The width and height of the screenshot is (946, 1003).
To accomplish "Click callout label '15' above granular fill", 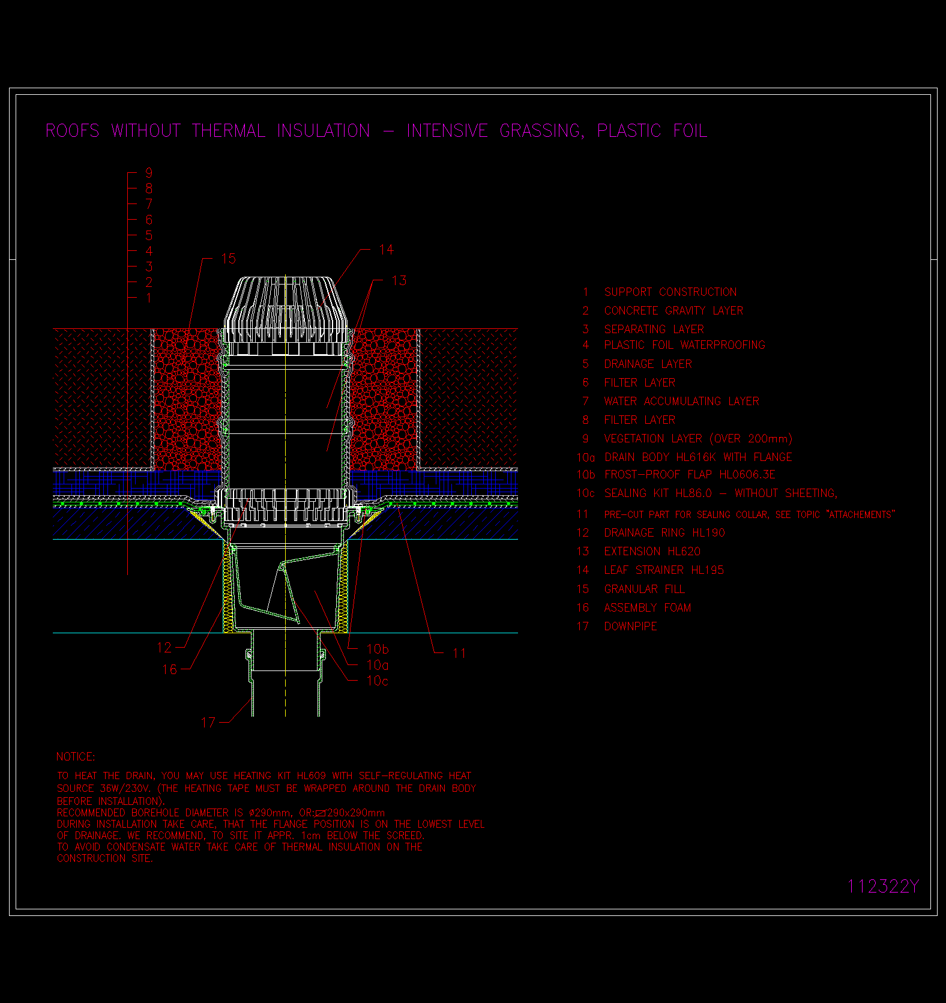I will point(229,259).
